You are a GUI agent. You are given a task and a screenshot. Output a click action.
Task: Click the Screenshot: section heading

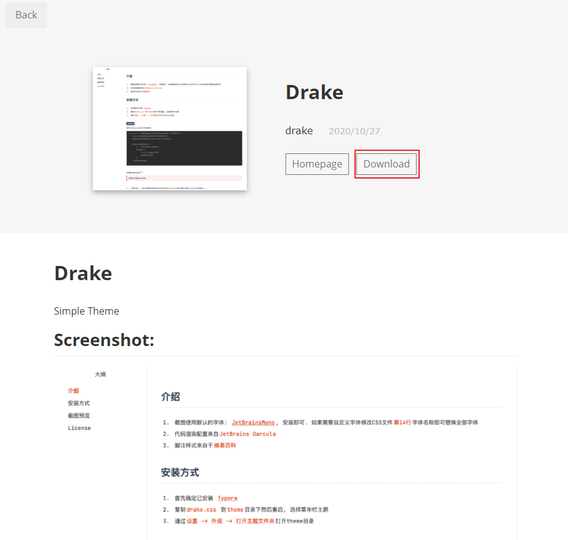coord(104,340)
